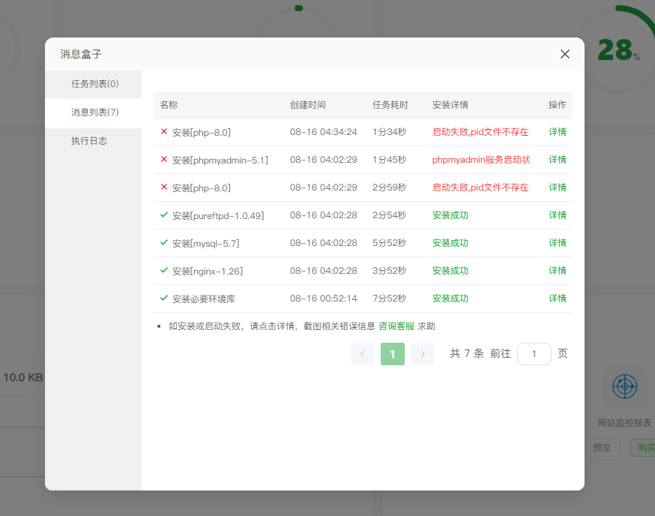The width and height of the screenshot is (655, 516).
Task: Click the 操作 column header
Action: [558, 105]
